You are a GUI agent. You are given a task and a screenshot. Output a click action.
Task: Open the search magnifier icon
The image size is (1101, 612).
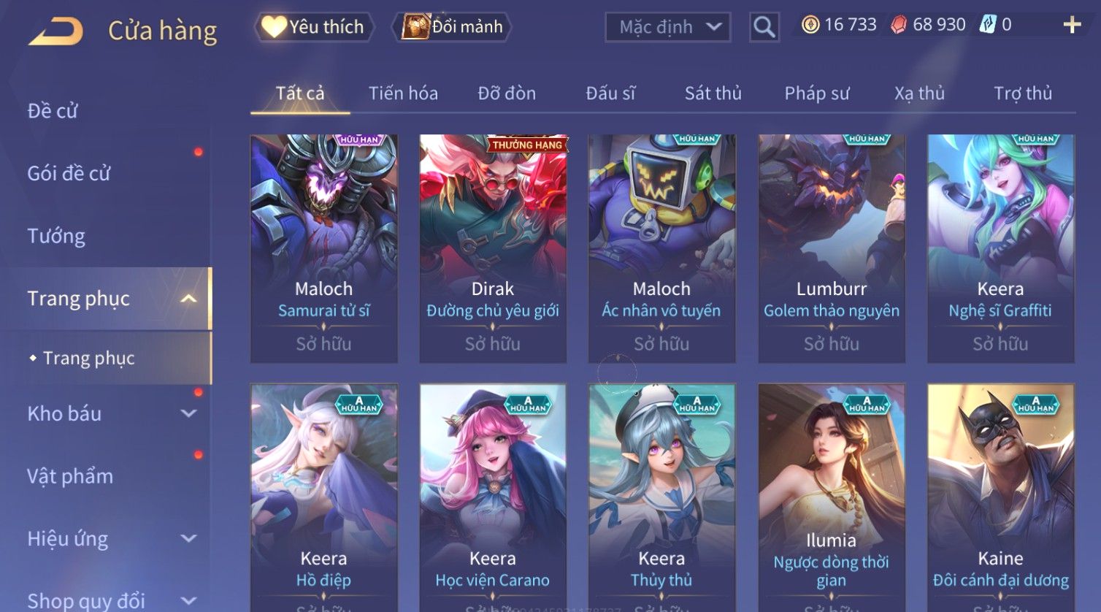[764, 27]
